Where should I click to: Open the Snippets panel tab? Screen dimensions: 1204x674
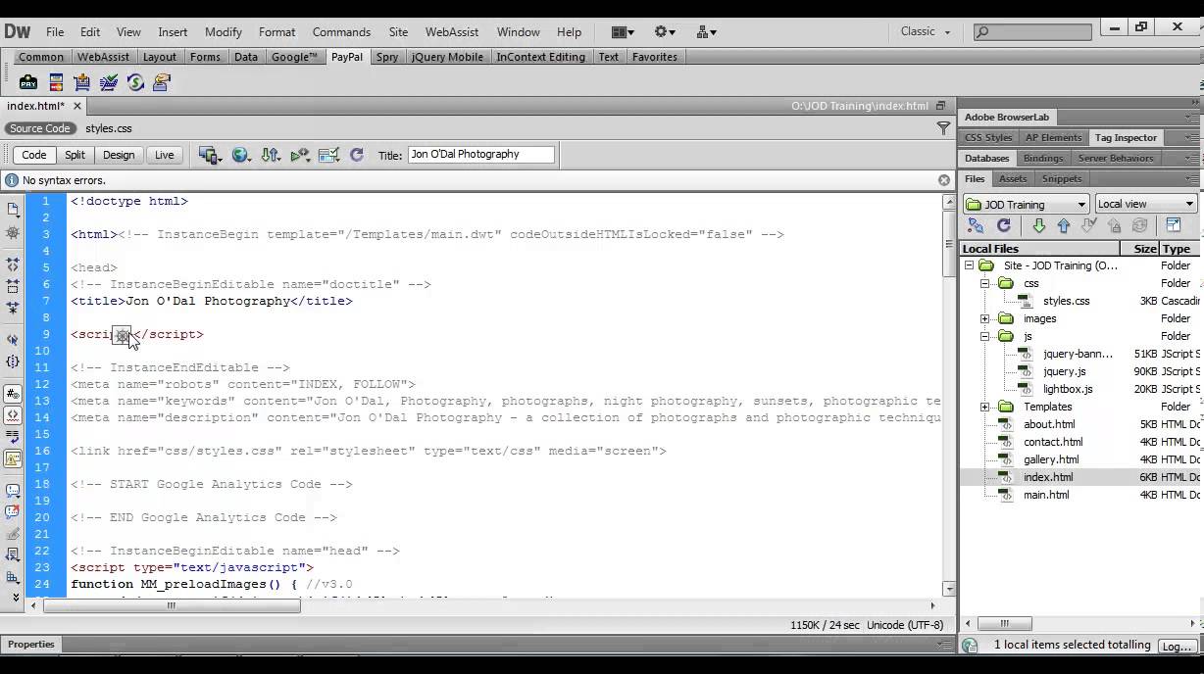pos(1062,178)
